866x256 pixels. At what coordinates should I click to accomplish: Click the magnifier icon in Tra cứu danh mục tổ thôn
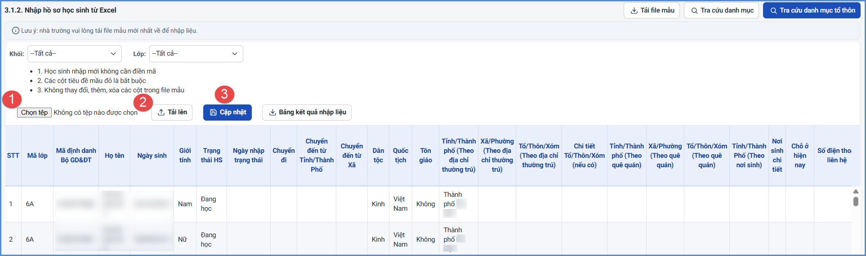click(x=773, y=10)
